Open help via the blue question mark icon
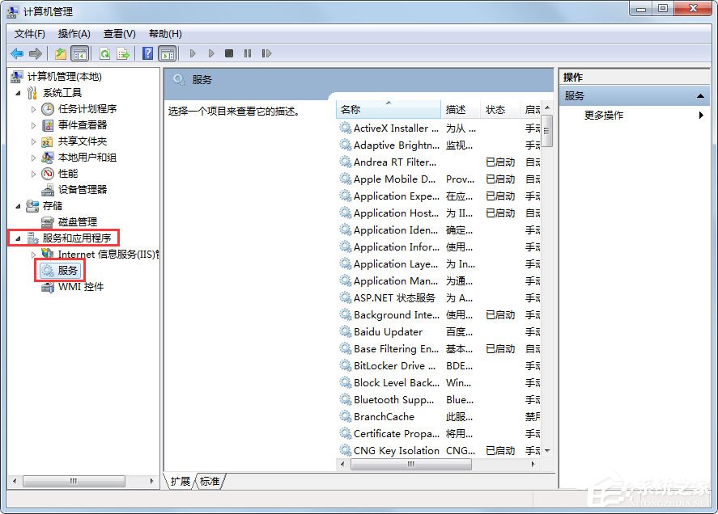The height and width of the screenshot is (514, 718). (147, 53)
